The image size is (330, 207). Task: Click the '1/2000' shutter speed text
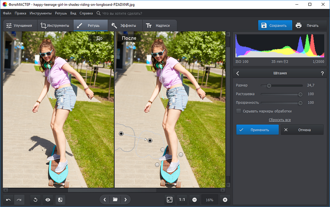[318, 62]
